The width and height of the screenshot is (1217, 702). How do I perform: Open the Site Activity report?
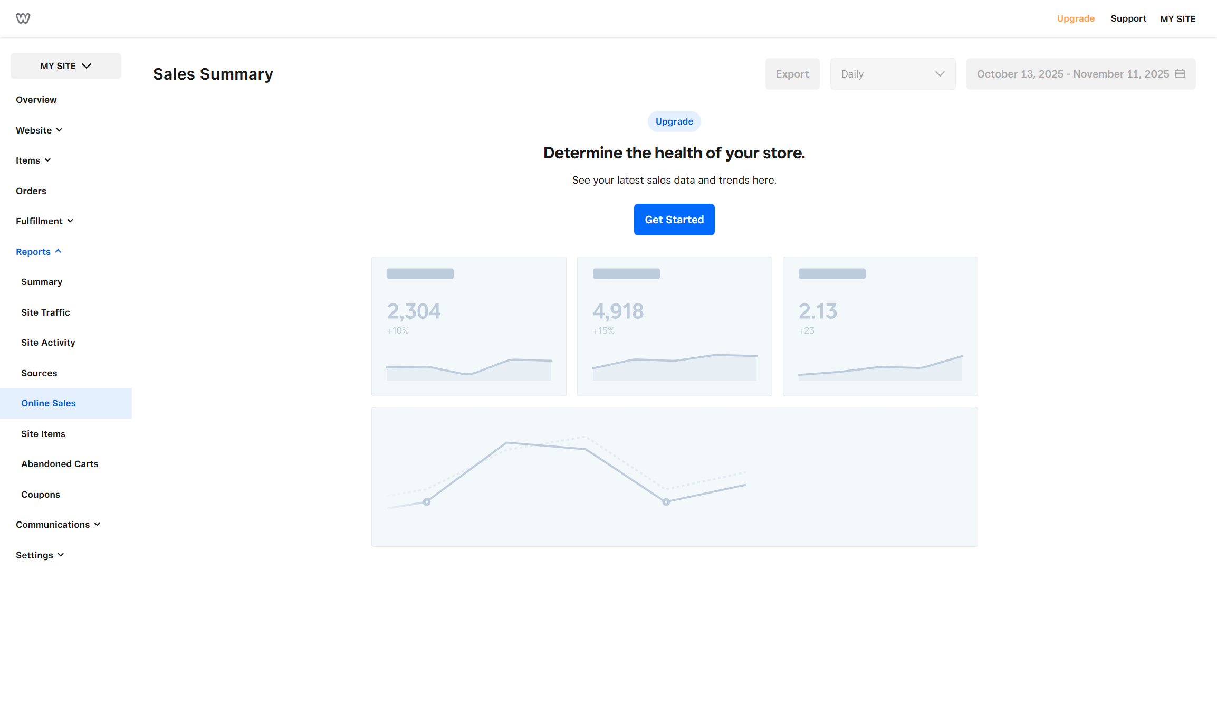click(x=47, y=342)
